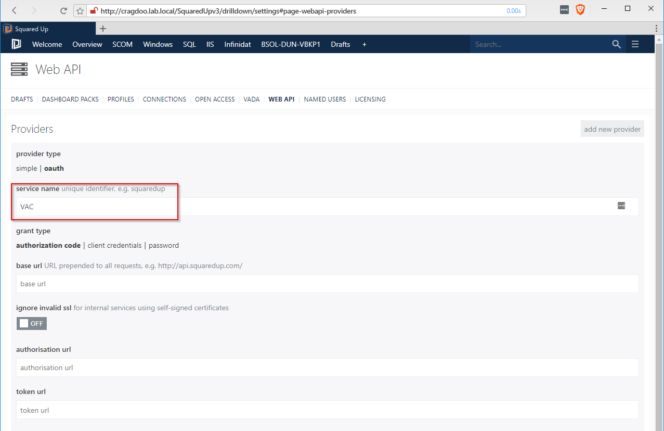Click the add new provider button
Viewport: 664px width, 431px height.
pyautogui.click(x=613, y=129)
